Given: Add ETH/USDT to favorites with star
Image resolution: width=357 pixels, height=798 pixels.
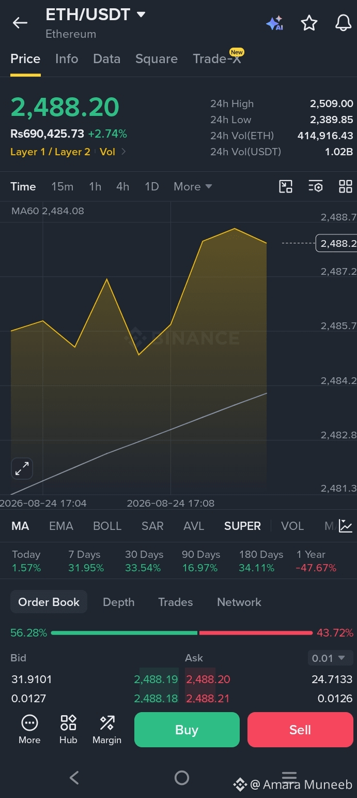Looking at the screenshot, I should tap(309, 23).
